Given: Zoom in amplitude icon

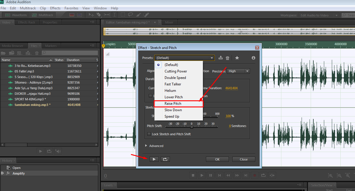Looking at the screenshot, I should [331, 175].
